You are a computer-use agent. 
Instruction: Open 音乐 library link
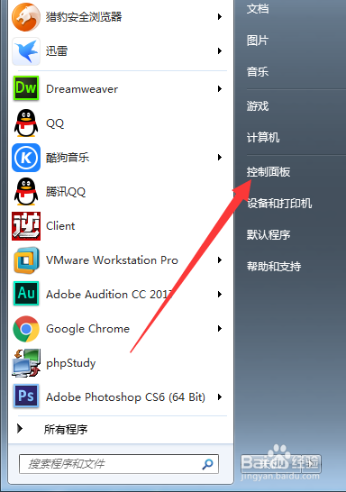pyautogui.click(x=258, y=72)
